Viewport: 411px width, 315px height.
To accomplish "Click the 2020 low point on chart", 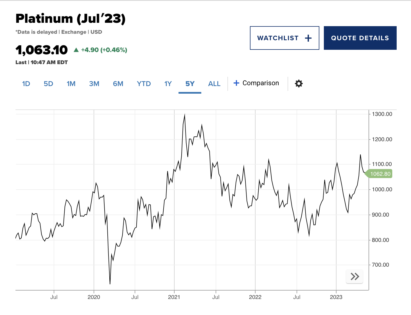I will 110,284.
